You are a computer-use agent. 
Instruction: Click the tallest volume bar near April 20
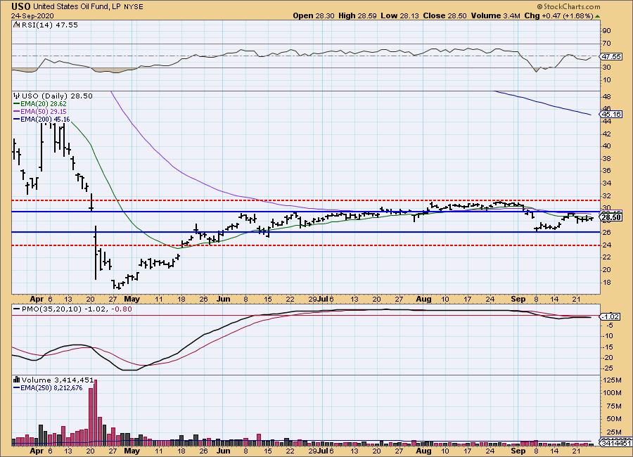pyautogui.click(x=95, y=412)
